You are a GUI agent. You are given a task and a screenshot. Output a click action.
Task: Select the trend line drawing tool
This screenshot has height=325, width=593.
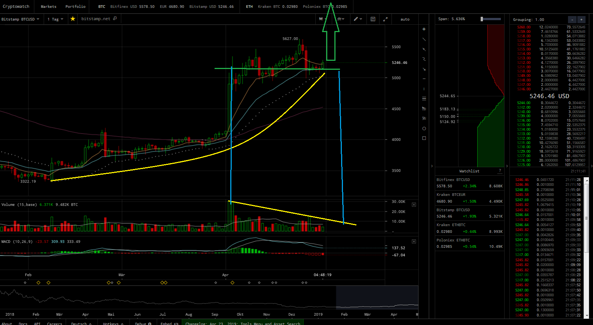tap(424, 39)
